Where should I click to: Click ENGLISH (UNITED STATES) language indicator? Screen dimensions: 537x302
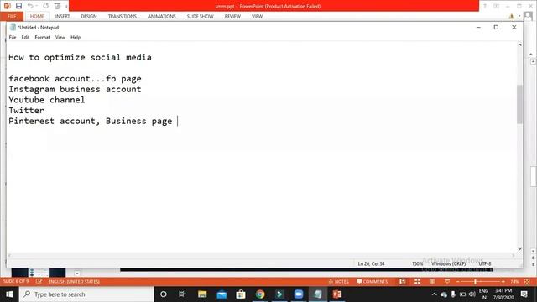pyautogui.click(x=74, y=282)
